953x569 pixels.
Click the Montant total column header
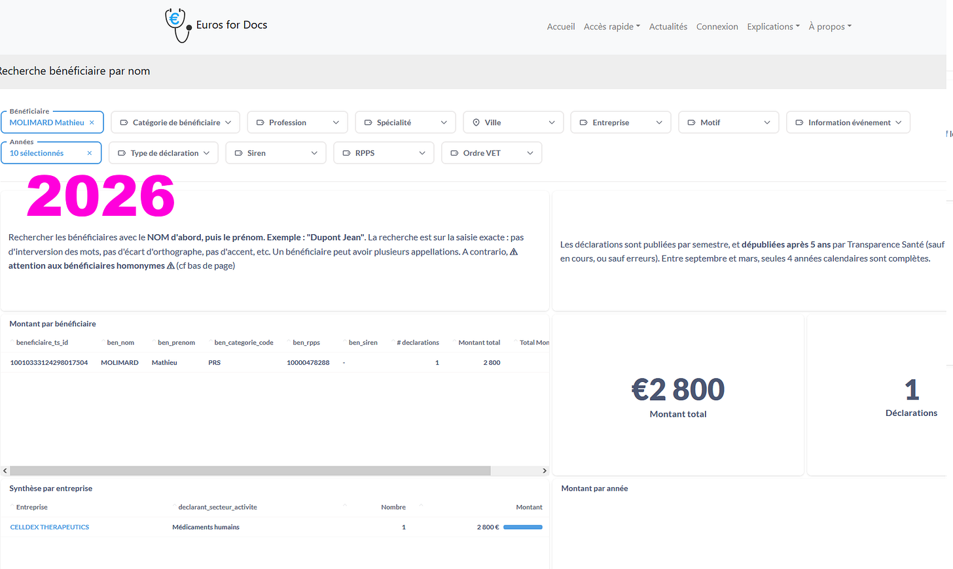479,343
